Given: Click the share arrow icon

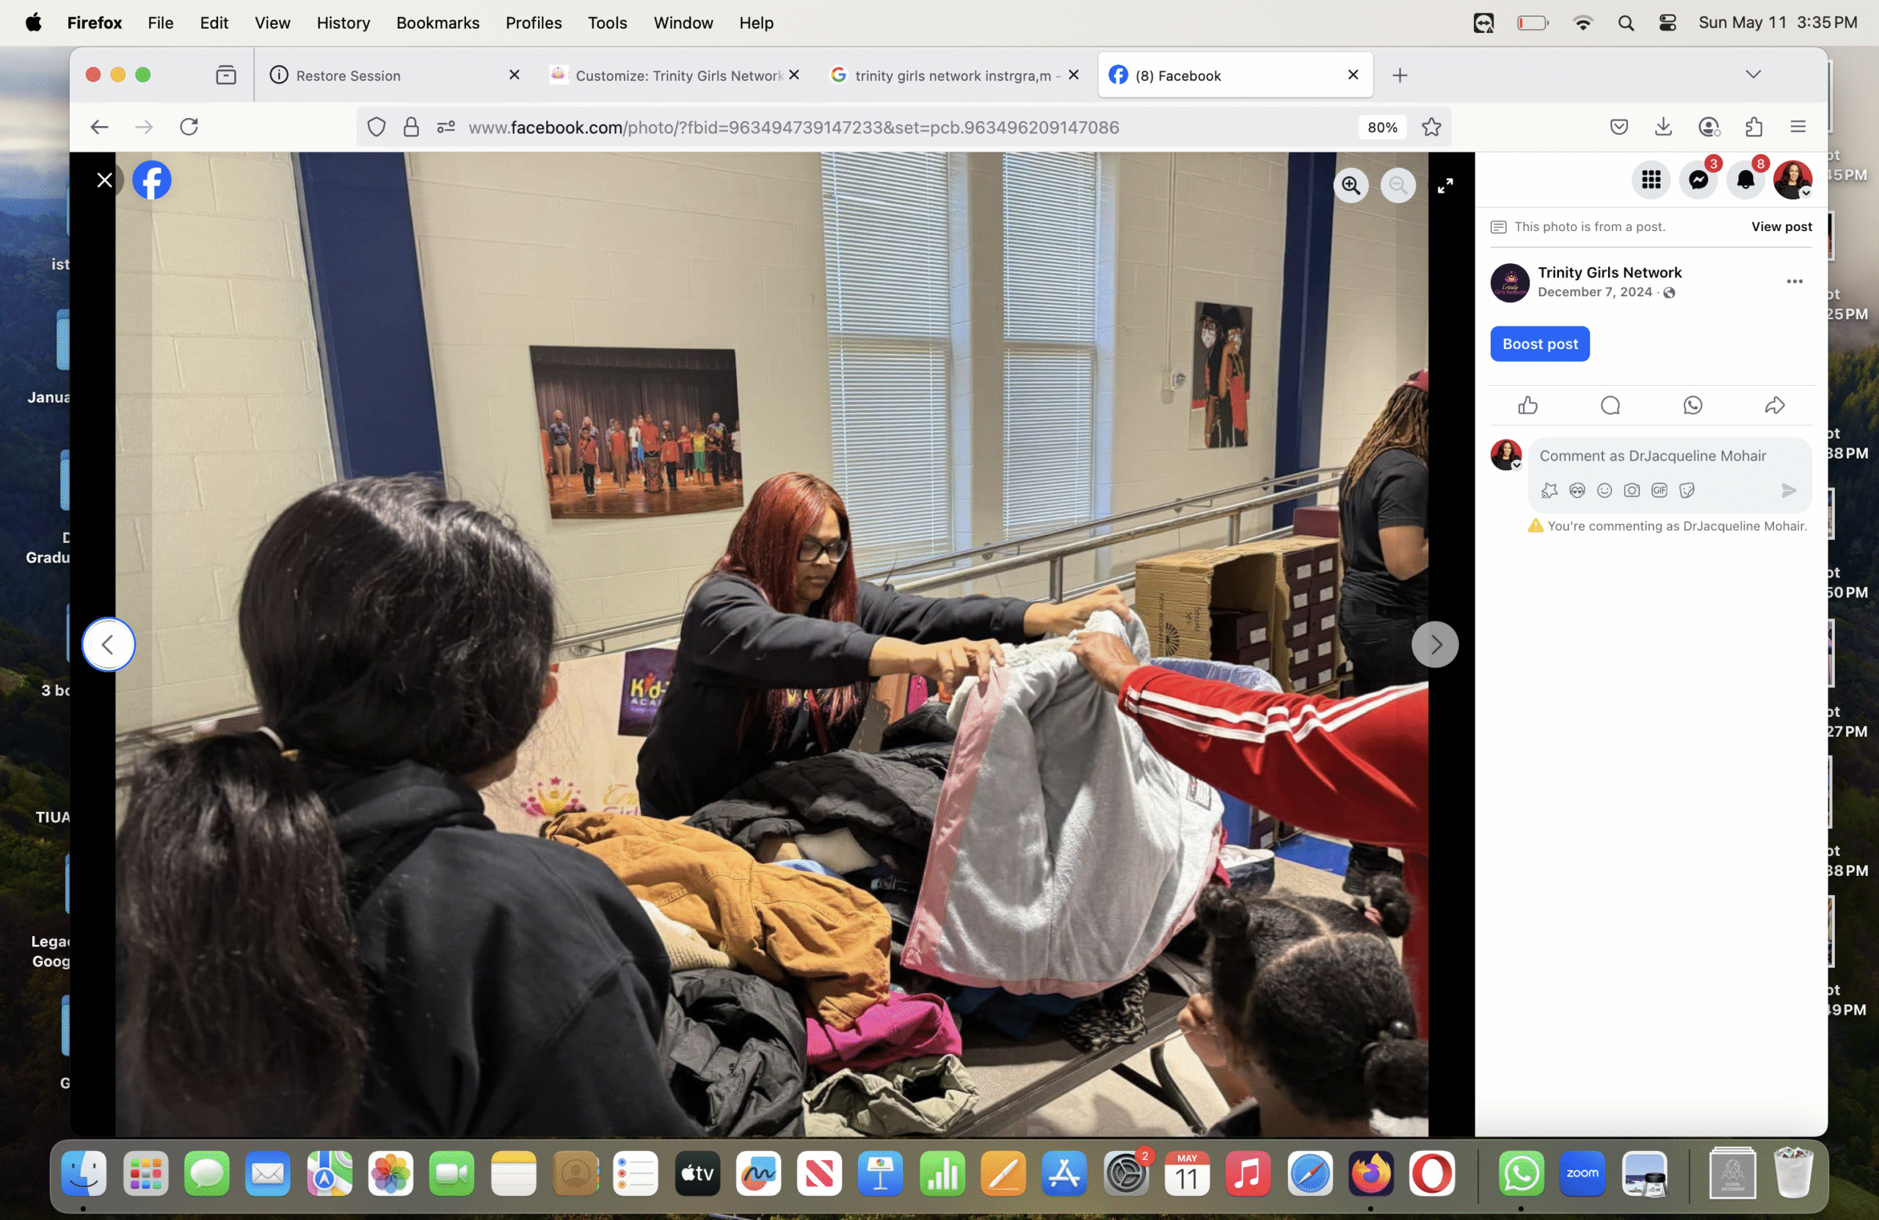Looking at the screenshot, I should click(1774, 406).
